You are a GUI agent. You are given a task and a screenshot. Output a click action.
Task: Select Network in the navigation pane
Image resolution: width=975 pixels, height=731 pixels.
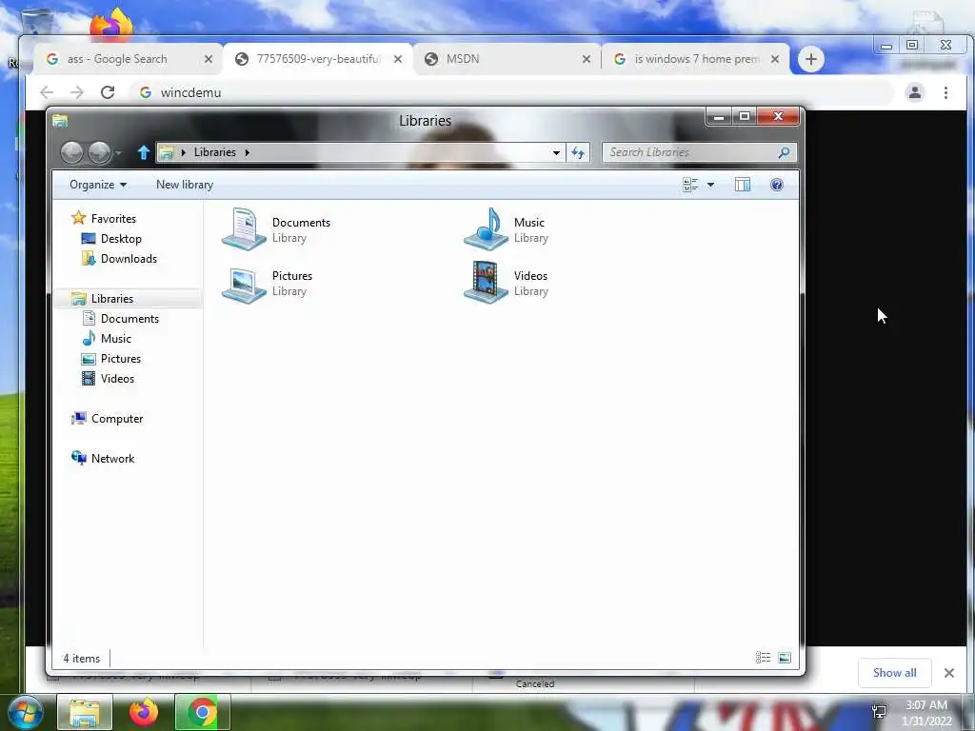coord(112,459)
